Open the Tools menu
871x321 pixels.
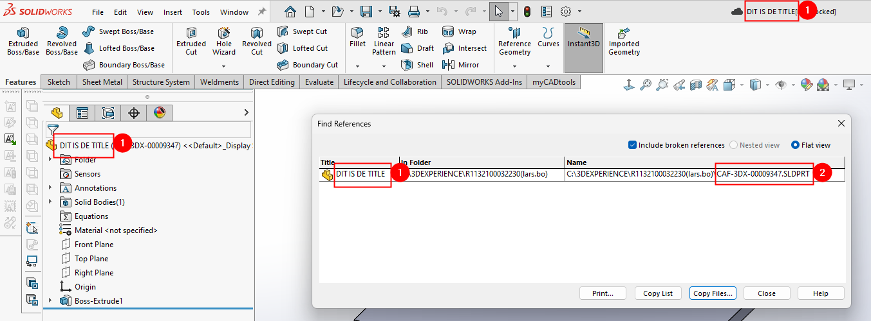pos(201,12)
